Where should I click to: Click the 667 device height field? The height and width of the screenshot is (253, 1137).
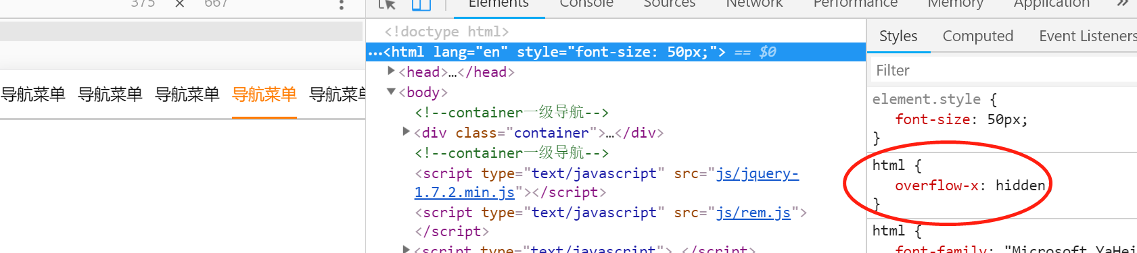coord(216,4)
